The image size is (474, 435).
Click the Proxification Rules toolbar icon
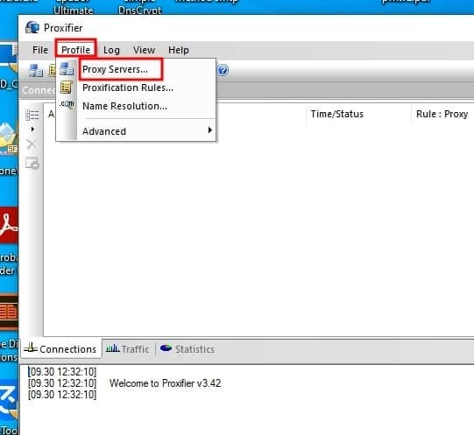[53, 71]
